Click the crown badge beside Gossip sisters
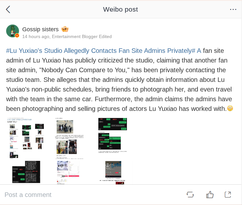This screenshot has width=242, height=205. (65, 29)
